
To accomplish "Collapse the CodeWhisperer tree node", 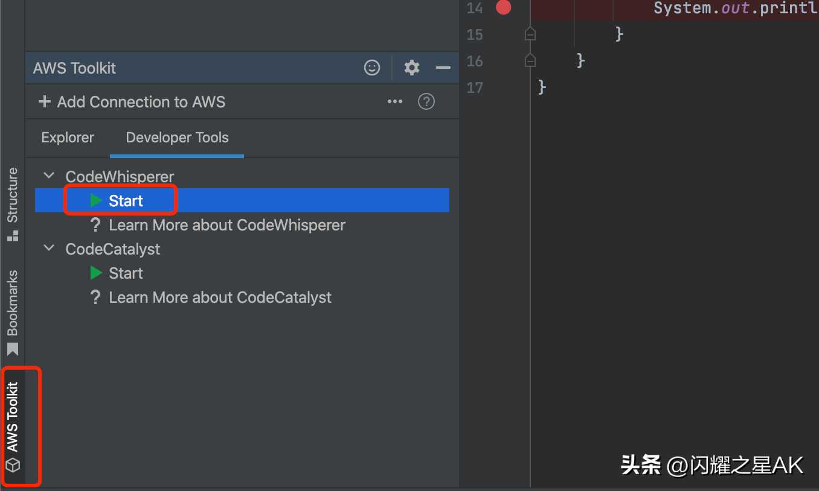I will coord(48,176).
